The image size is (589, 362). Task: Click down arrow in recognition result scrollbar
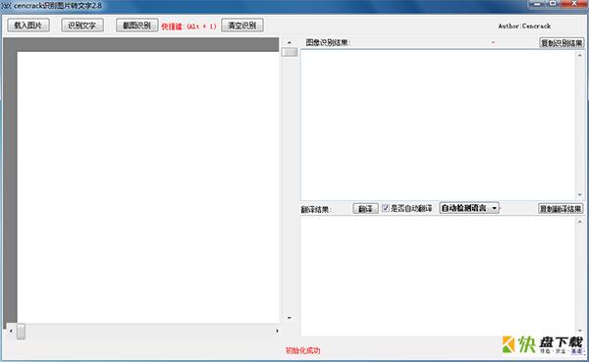580,195
